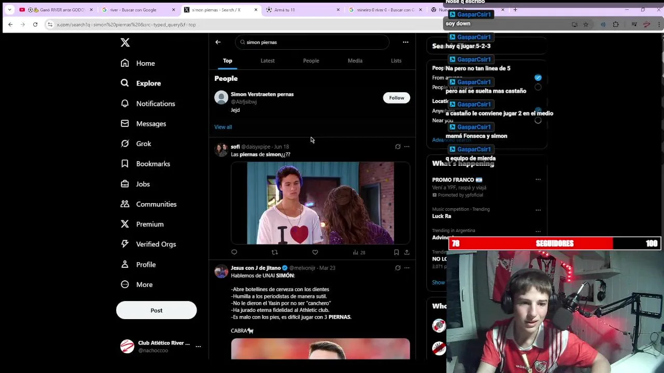664x373 pixels.
Task: Click Grok icon on the Jesus con J tweet
Action: pyautogui.click(x=398, y=268)
